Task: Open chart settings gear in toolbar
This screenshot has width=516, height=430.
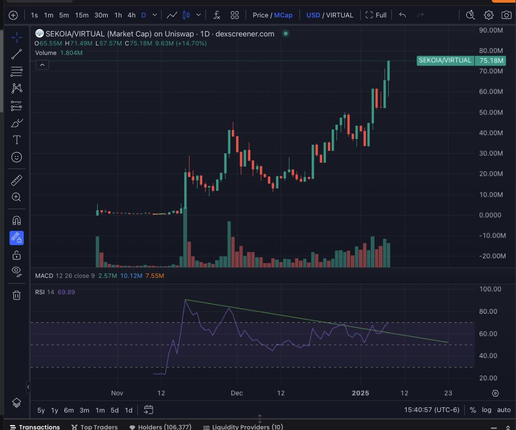Action: [489, 15]
